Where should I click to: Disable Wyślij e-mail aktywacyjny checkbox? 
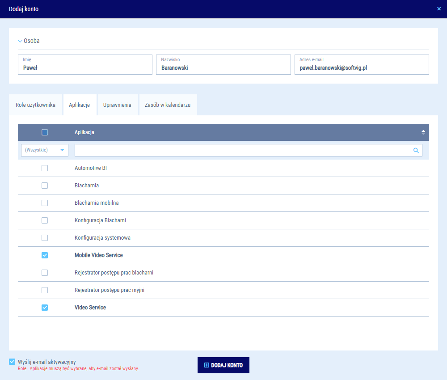click(x=12, y=362)
